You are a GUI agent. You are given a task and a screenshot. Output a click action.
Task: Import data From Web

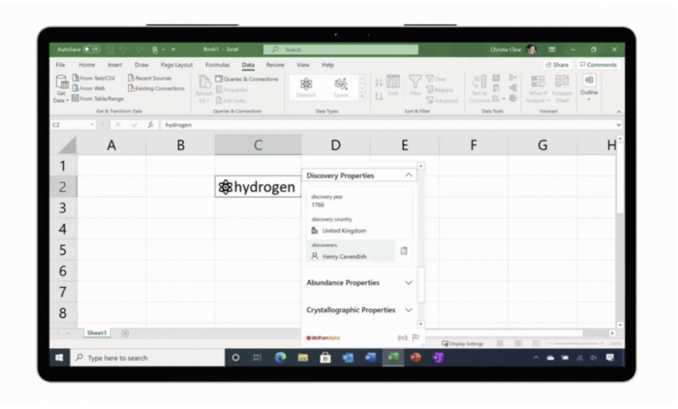[x=89, y=88]
